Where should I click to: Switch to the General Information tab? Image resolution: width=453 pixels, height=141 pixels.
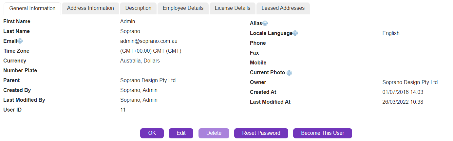[32, 9]
